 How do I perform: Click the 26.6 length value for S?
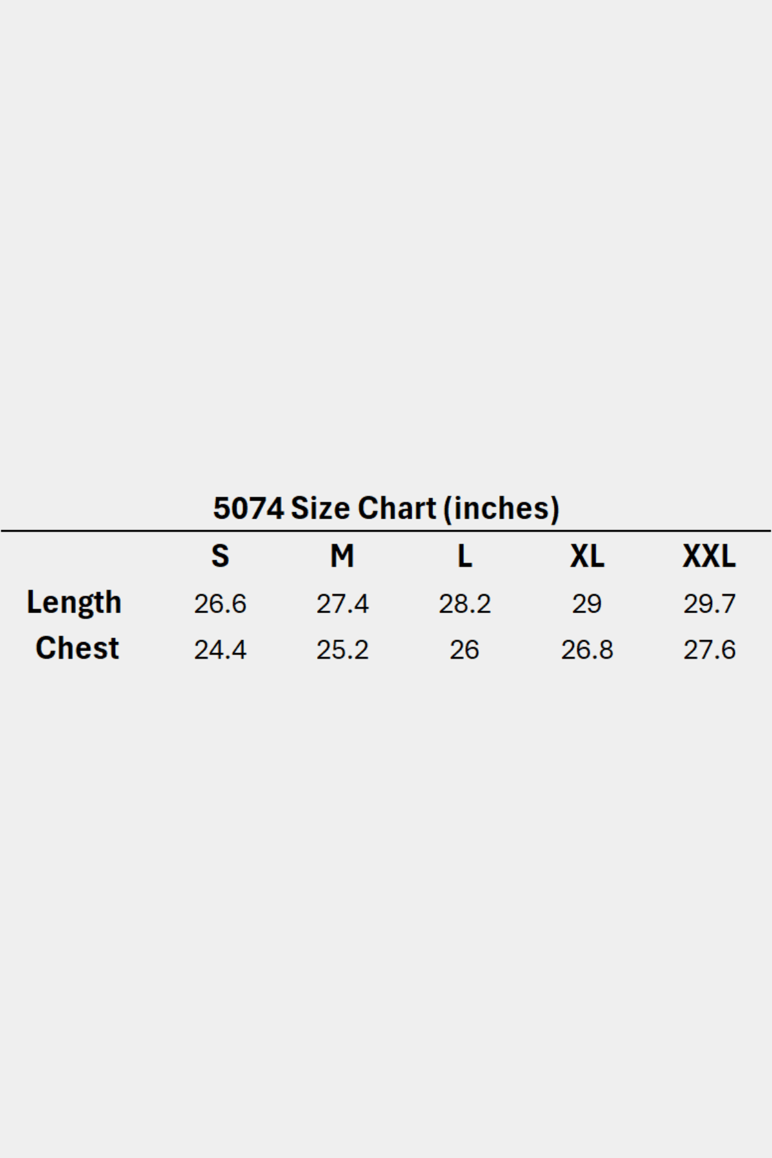click(x=220, y=603)
